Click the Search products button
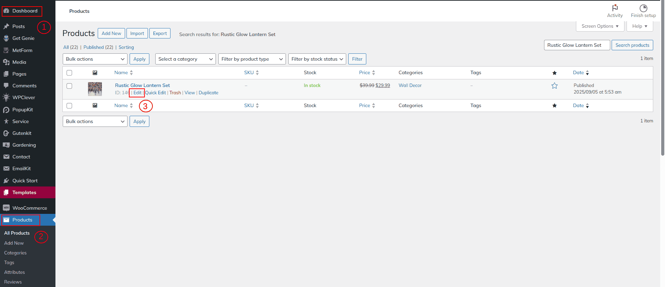 click(632, 45)
